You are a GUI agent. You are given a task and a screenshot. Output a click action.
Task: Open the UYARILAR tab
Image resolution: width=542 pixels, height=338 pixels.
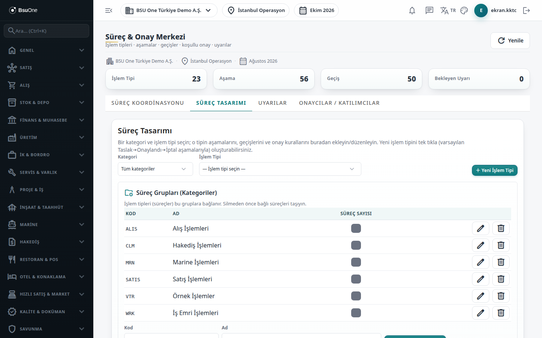273,103
